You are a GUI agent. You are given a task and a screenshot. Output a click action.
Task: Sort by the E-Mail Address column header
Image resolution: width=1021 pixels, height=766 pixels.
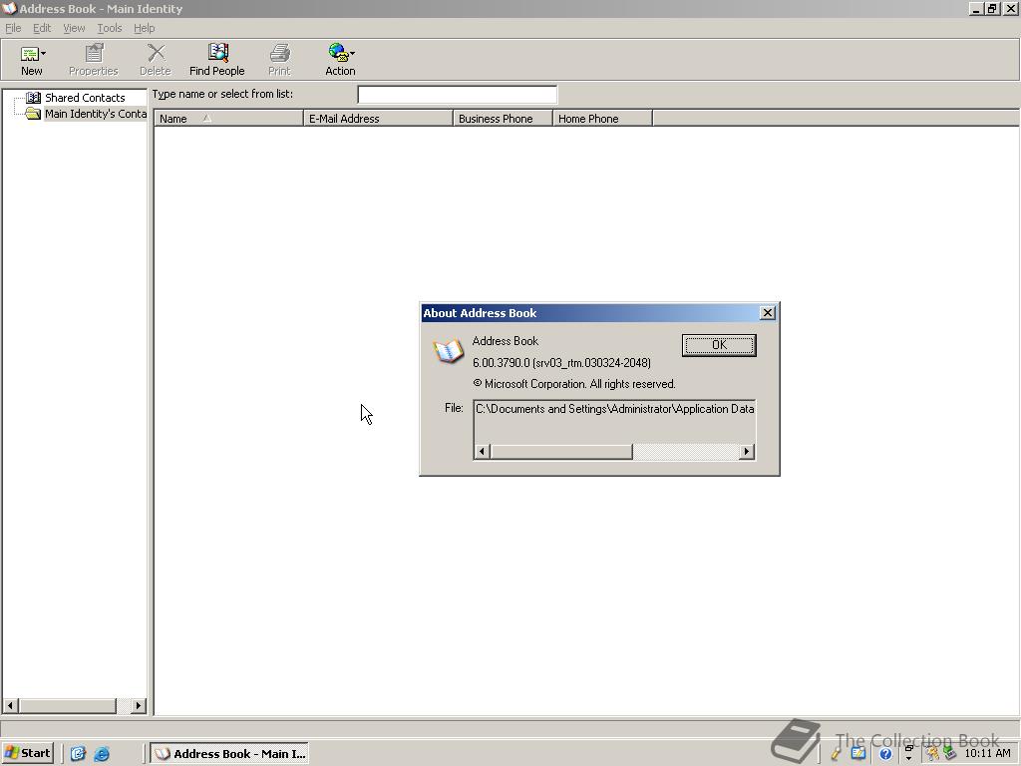coord(378,119)
